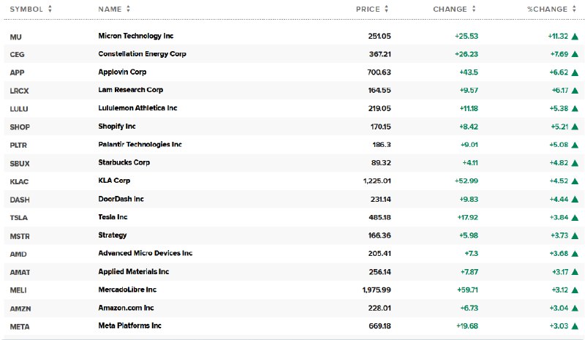Click the green up triangle in MU row
Image resolution: width=585 pixels, height=340 pixels.
[x=575, y=37]
